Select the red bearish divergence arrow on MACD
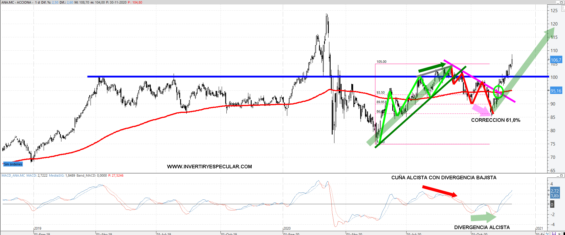This screenshot has width=565, height=235. [439, 191]
